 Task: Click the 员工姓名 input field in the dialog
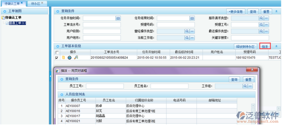click(170, 86)
